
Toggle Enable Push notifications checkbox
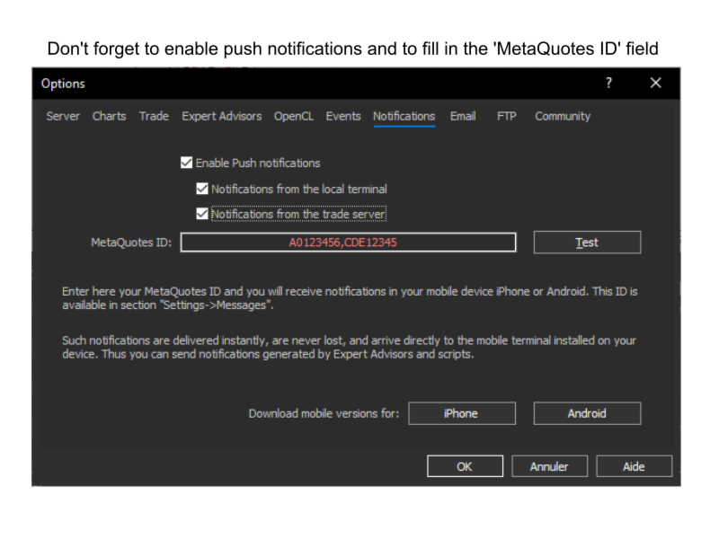[187, 163]
